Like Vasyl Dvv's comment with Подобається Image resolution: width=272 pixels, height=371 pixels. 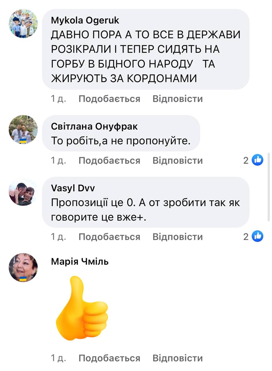109,237
